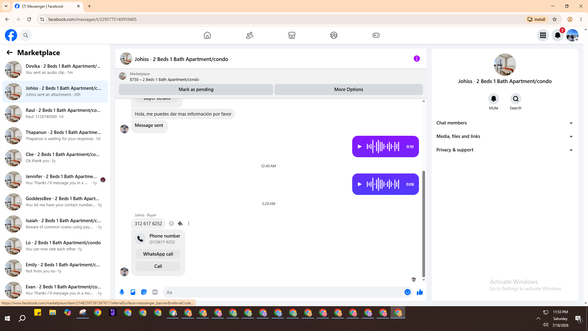Go to the Home feed tab
The image size is (588, 331).
(x=207, y=35)
